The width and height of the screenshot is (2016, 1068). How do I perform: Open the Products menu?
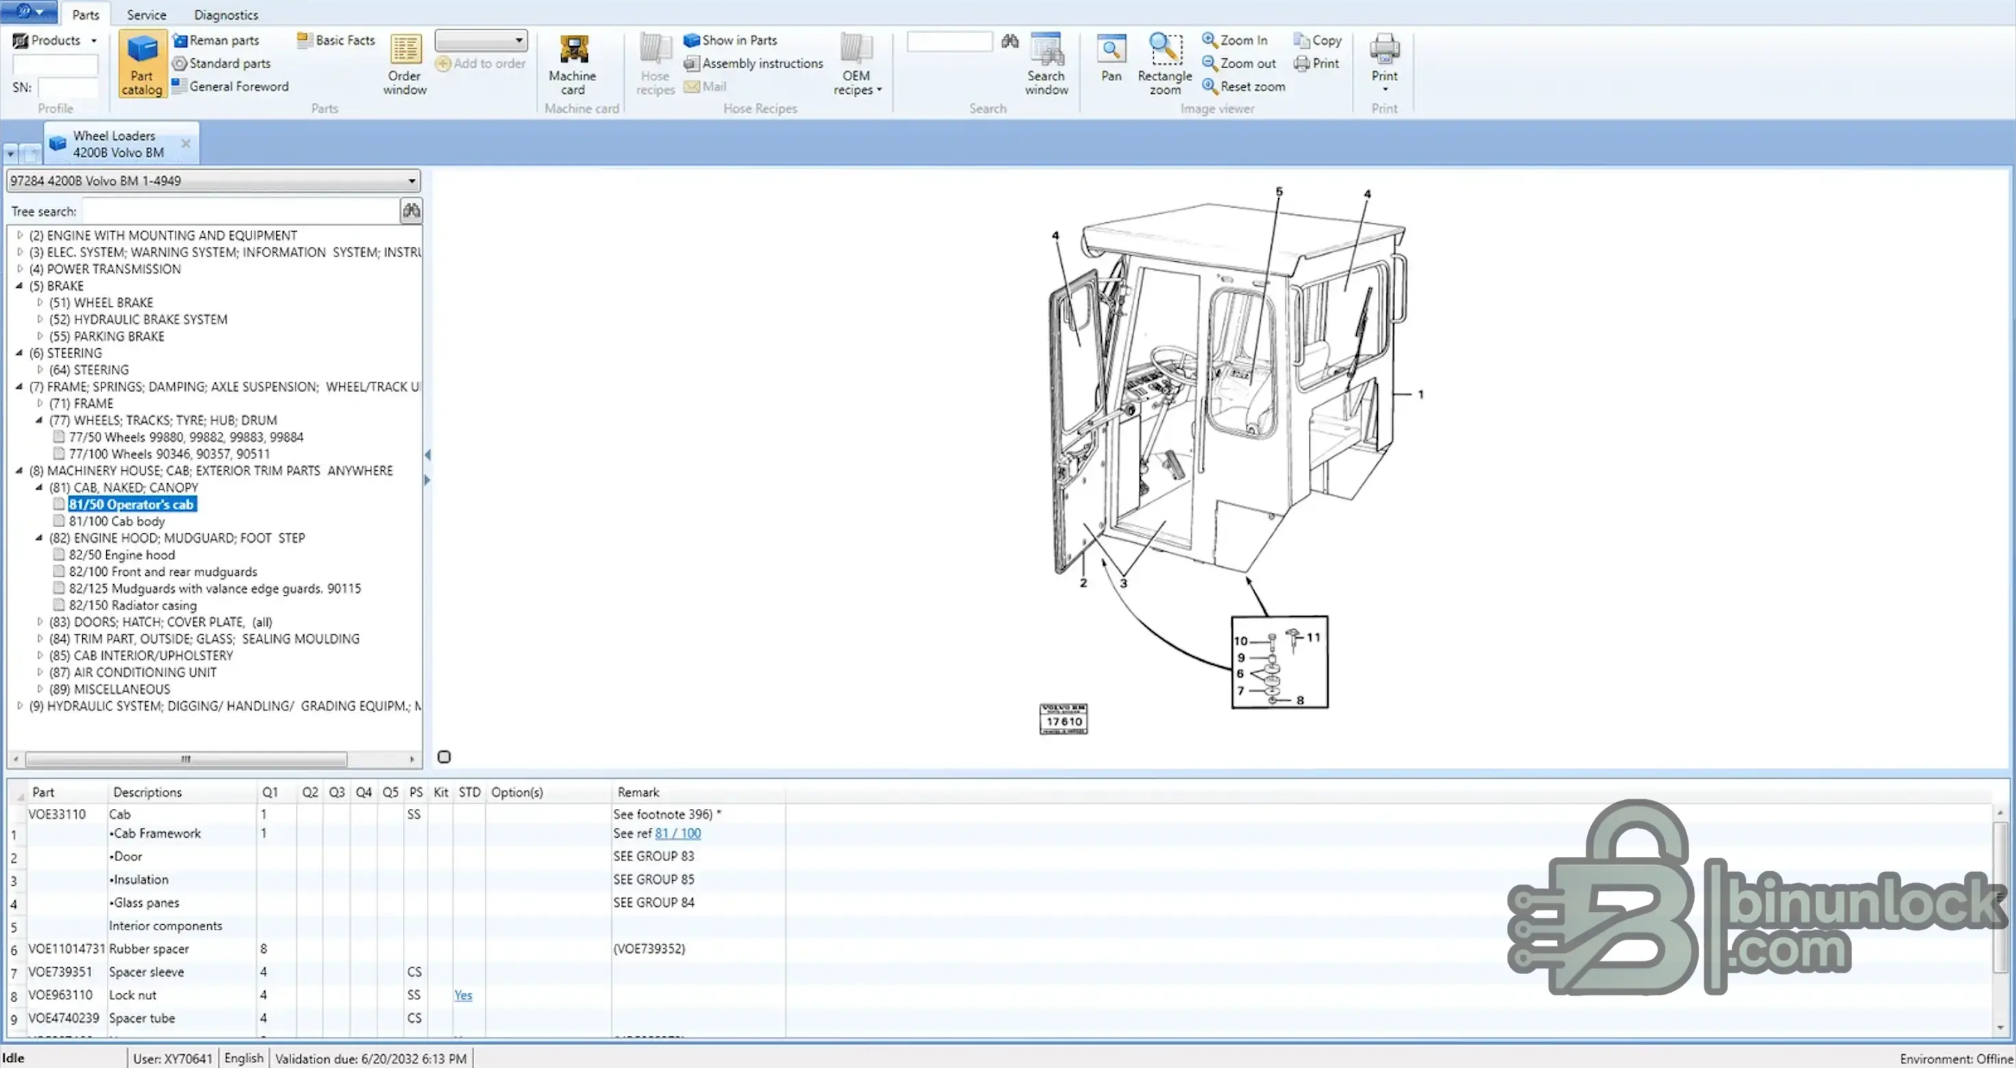coord(55,40)
